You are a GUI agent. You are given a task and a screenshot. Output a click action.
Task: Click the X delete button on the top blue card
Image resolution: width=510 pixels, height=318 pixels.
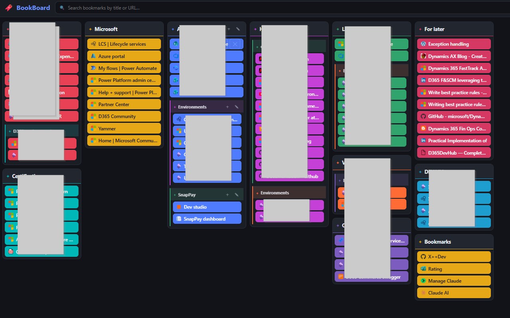tap(235, 44)
